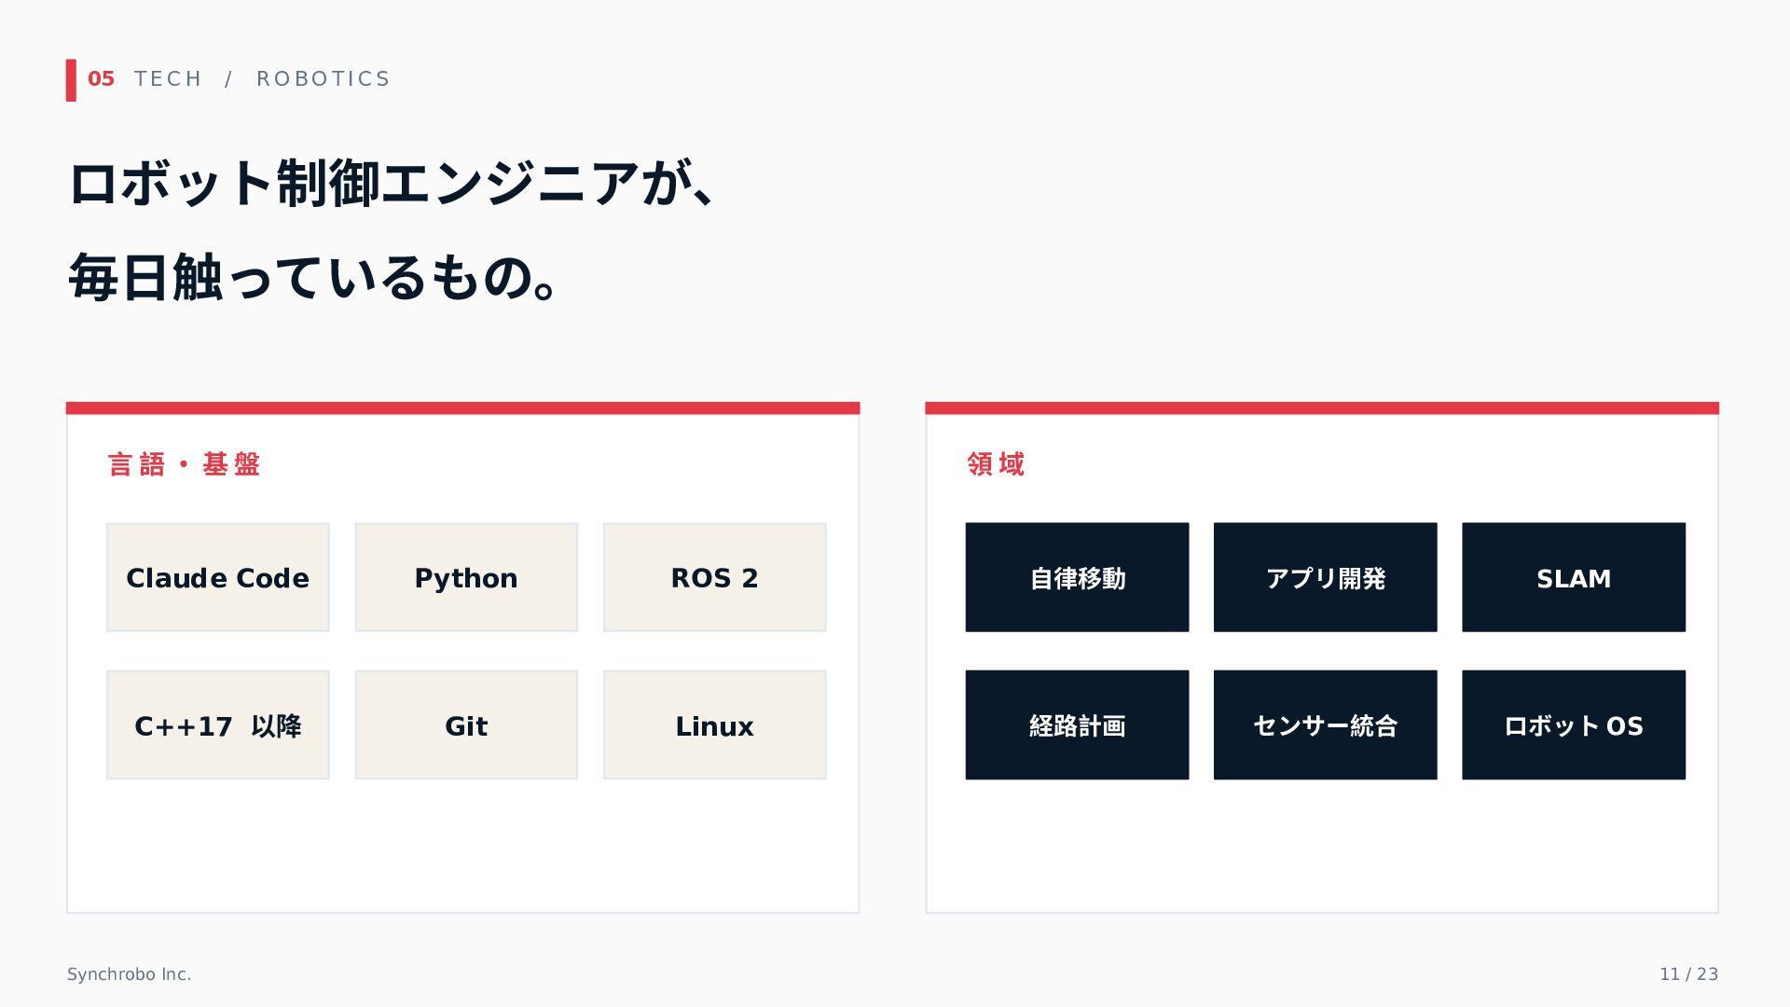The image size is (1790, 1007).
Task: Select the Linux tile
Action: click(715, 724)
